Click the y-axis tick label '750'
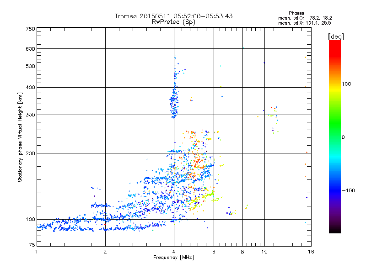366x274 pixels. [31, 29]
